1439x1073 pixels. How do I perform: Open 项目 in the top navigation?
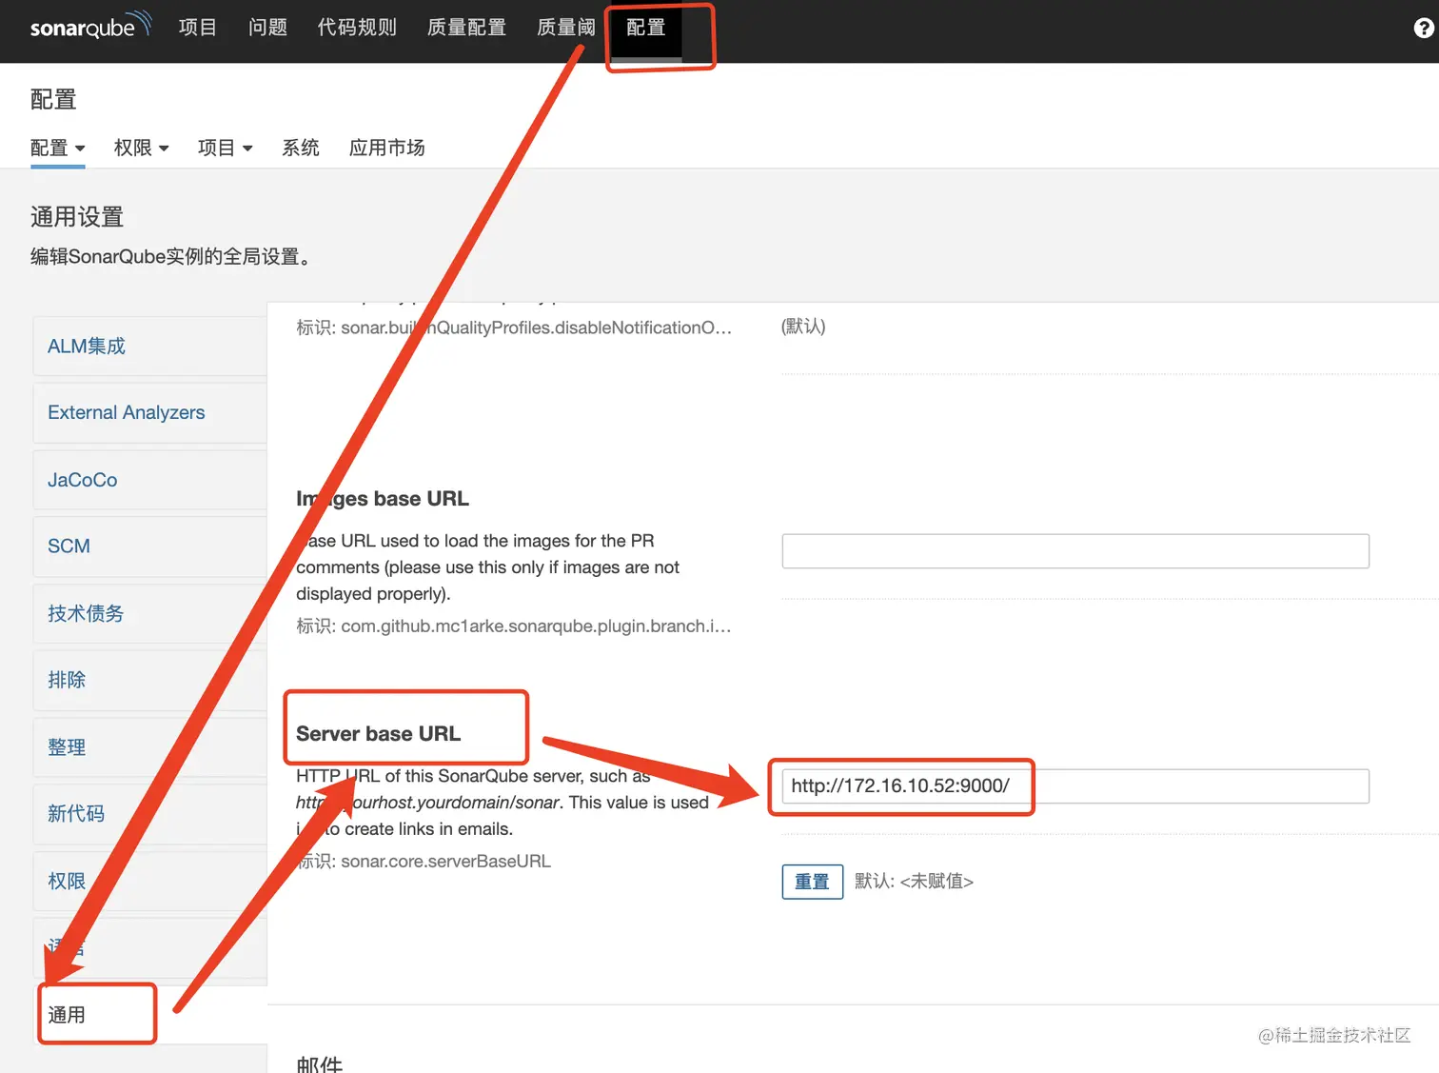pos(198,28)
